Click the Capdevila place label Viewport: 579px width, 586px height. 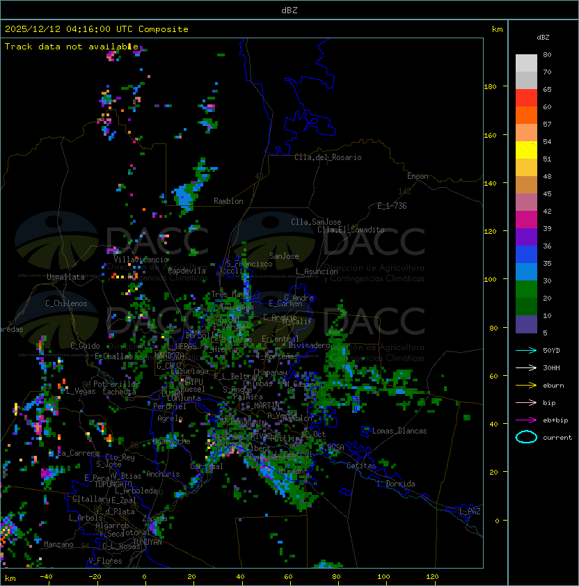pyautogui.click(x=187, y=271)
